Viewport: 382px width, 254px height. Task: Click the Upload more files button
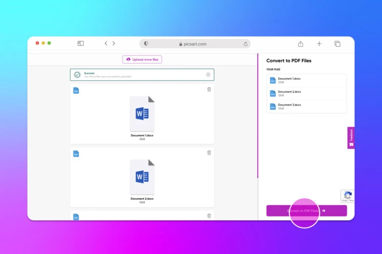[142, 59]
